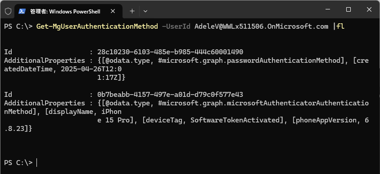380x174 pixels.
Task: Maximize the terminal window
Action: click(x=348, y=9)
